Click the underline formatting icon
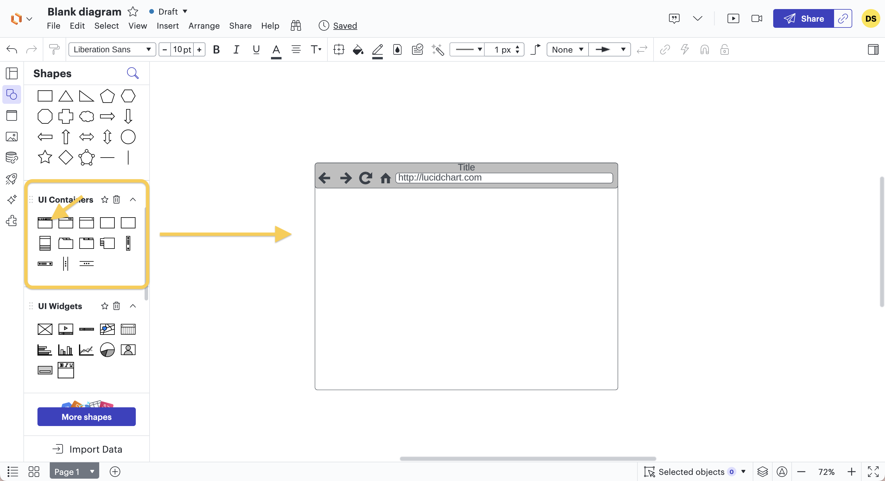Screen dimensions: 885x481 tap(255, 50)
